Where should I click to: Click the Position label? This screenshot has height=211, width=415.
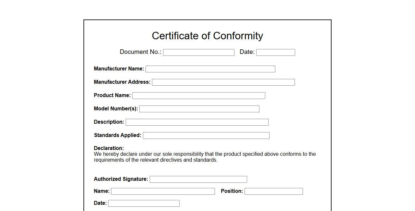232,191
